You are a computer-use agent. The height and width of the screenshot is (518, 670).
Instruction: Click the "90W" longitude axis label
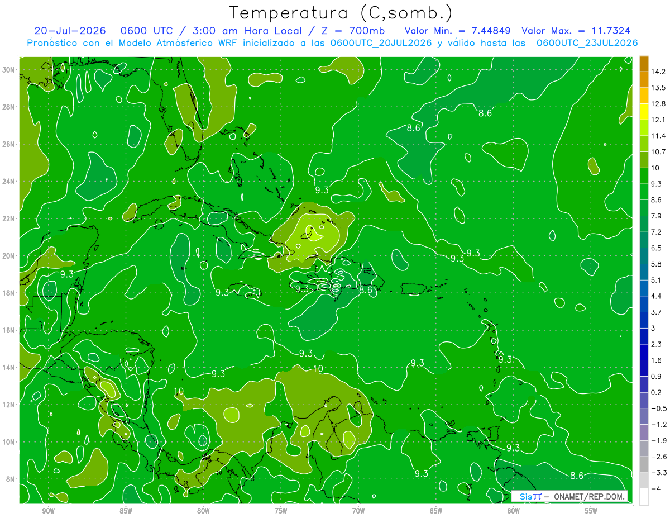[x=48, y=511]
